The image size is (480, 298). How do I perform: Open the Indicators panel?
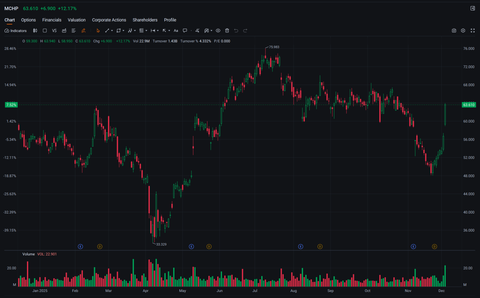[x=16, y=30]
